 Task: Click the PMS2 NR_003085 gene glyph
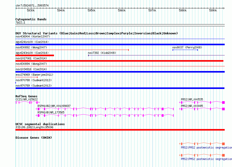coord(202,109)
